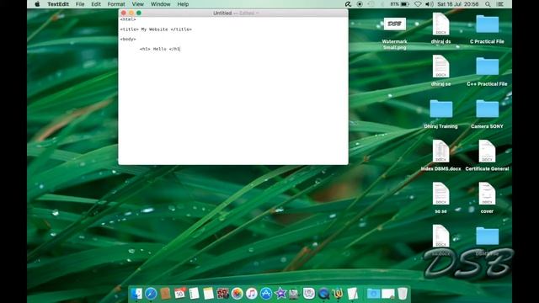Zoom the Untitled window with green button
This screenshot has width=539, height=303.
coord(139,13)
